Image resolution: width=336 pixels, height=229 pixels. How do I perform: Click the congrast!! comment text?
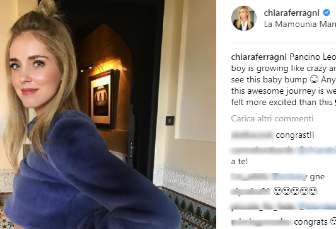(295, 135)
